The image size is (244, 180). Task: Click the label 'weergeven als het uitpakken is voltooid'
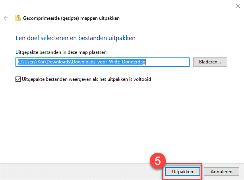click(x=111, y=79)
